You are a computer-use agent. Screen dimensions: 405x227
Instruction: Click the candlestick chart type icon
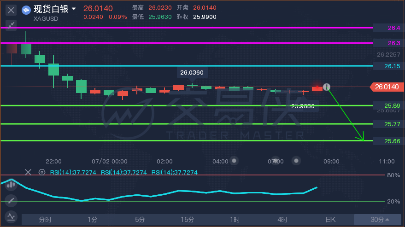pyautogui.click(x=11, y=184)
